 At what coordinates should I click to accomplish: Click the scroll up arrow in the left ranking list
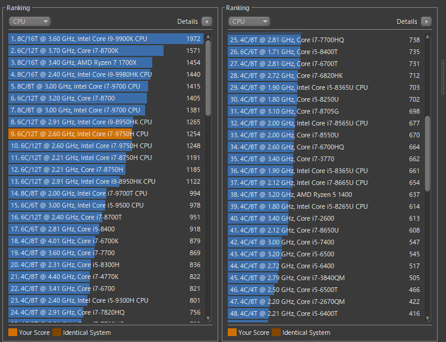tap(208, 37)
